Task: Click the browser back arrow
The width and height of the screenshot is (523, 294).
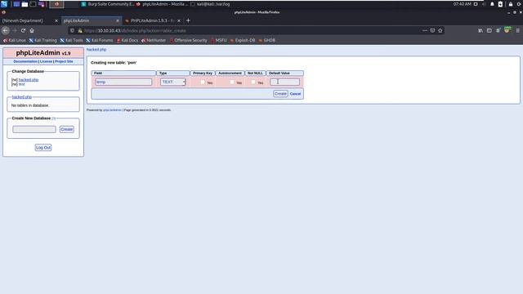Action: tap(6, 31)
